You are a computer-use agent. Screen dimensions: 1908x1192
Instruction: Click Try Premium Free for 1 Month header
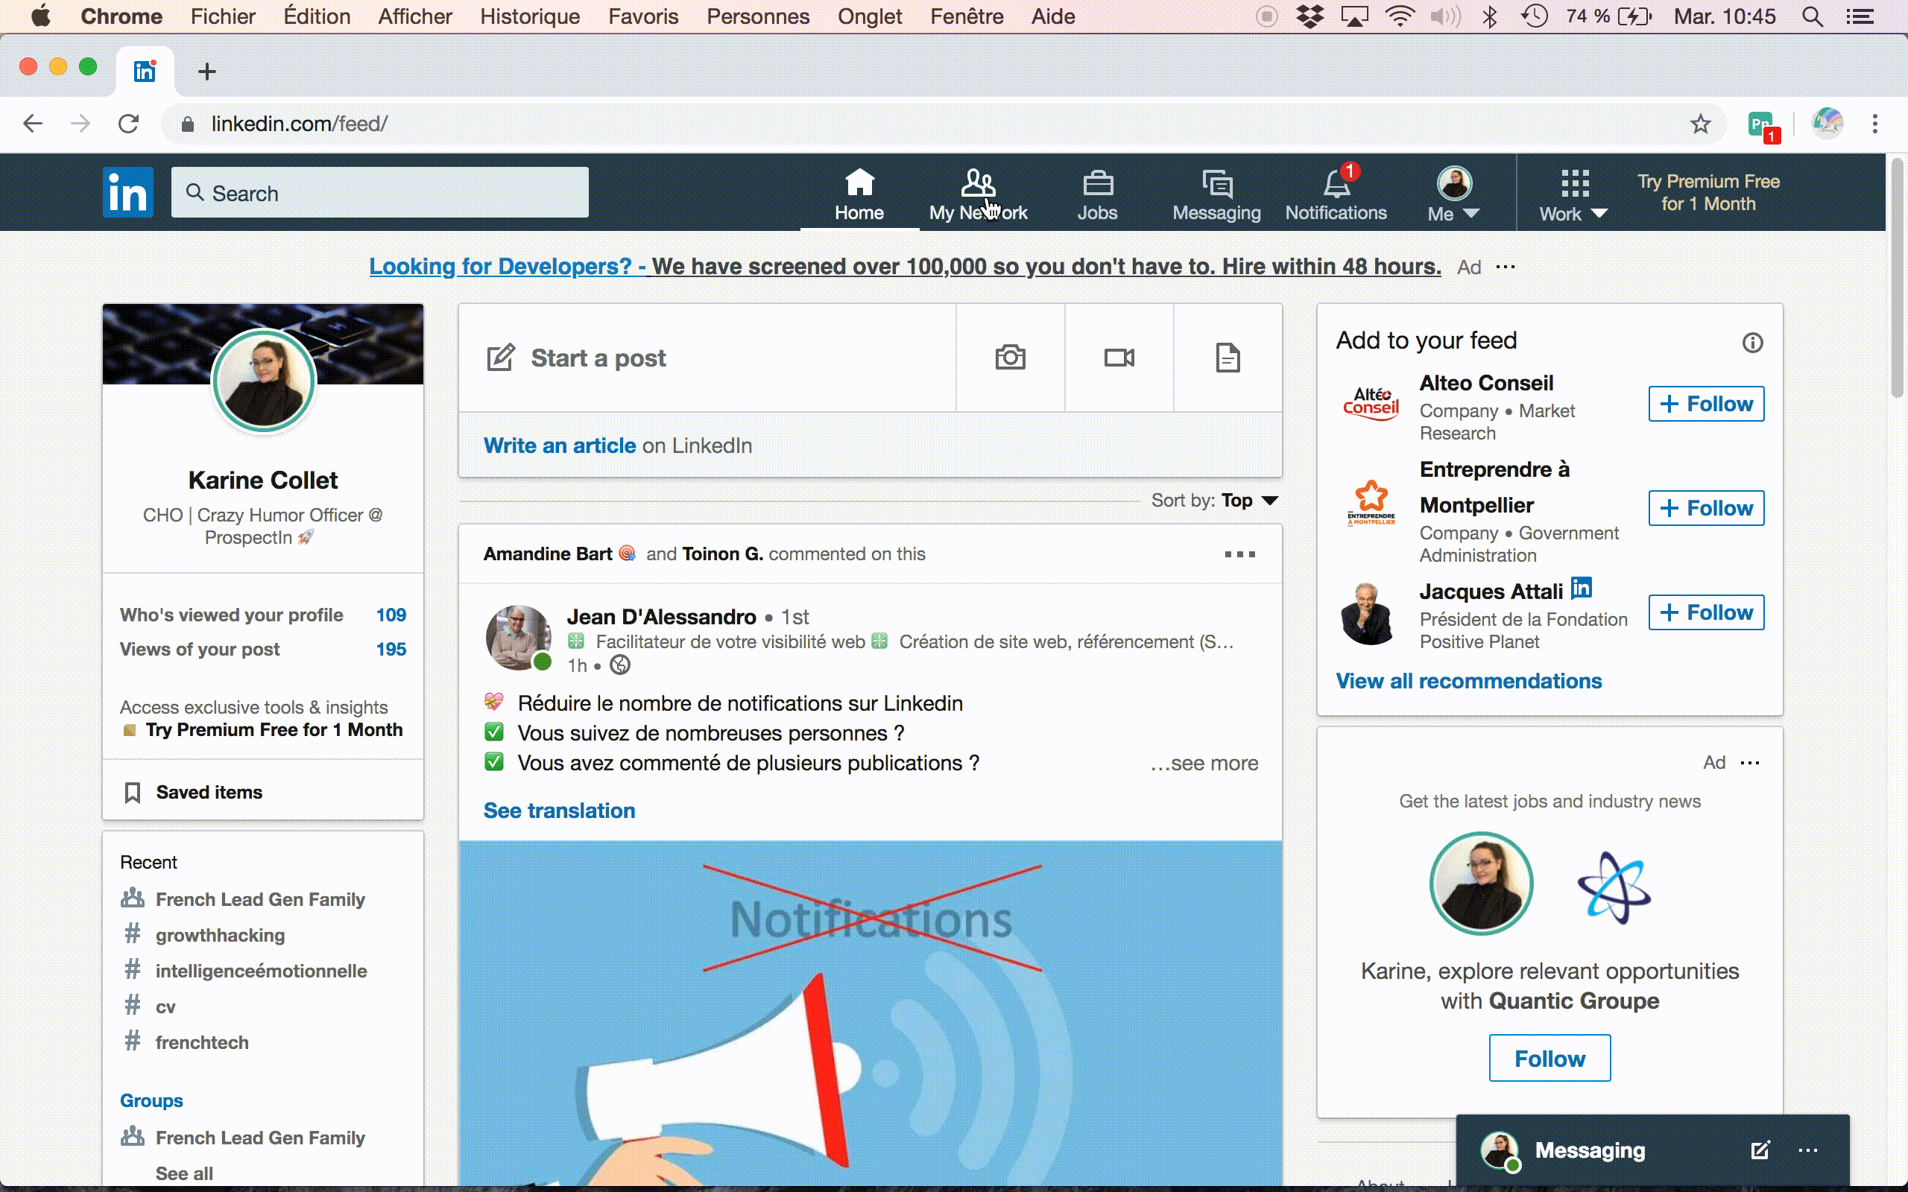(1708, 192)
